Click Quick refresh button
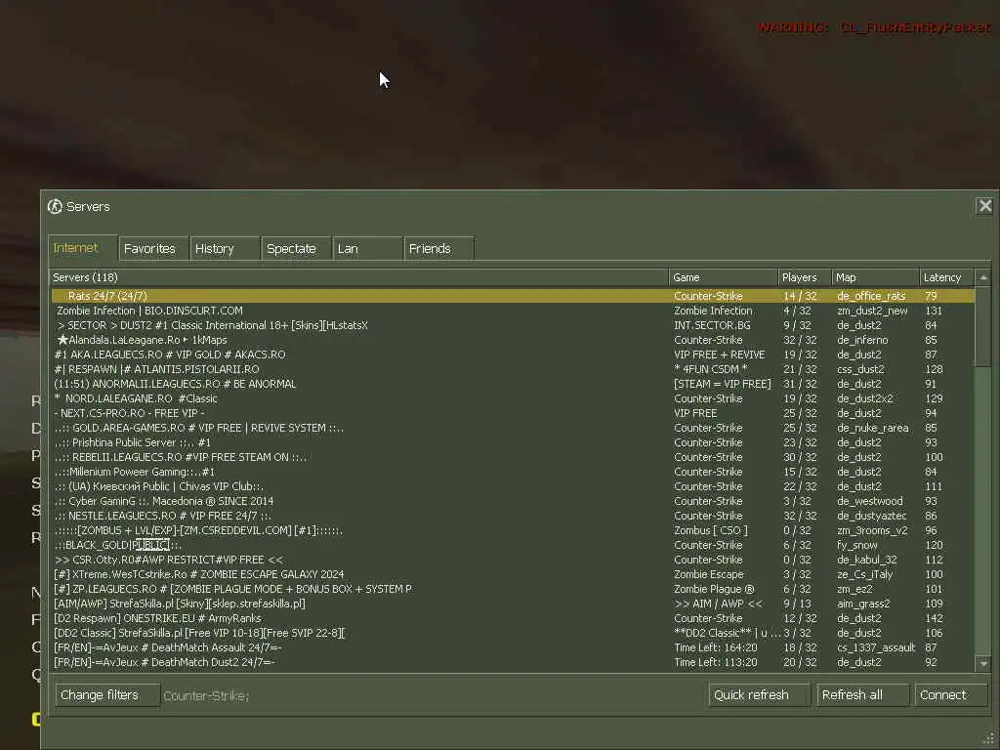 [x=759, y=695]
